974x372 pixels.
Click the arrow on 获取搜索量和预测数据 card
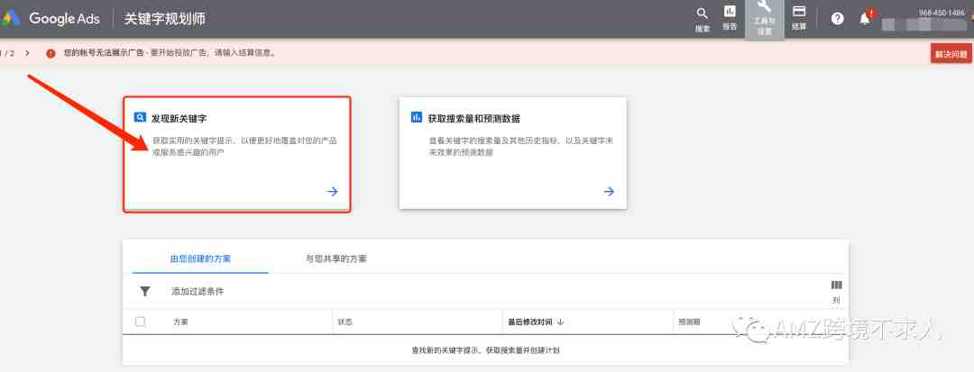(x=609, y=192)
